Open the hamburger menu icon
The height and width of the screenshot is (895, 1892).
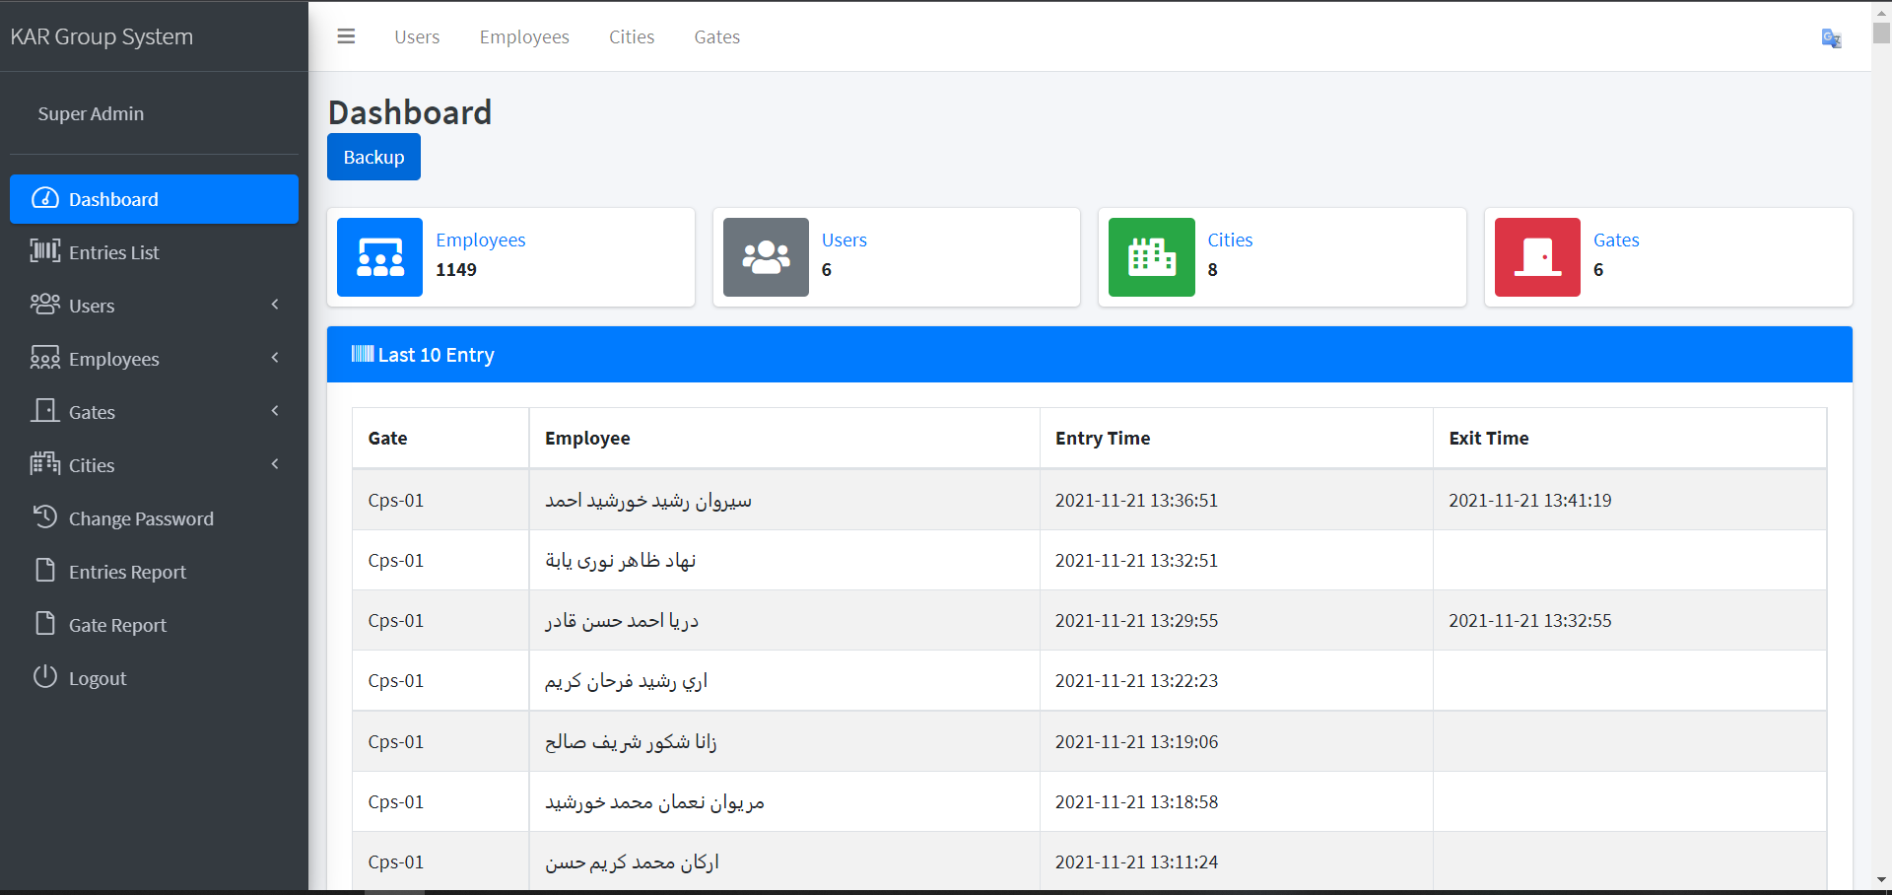point(346,36)
